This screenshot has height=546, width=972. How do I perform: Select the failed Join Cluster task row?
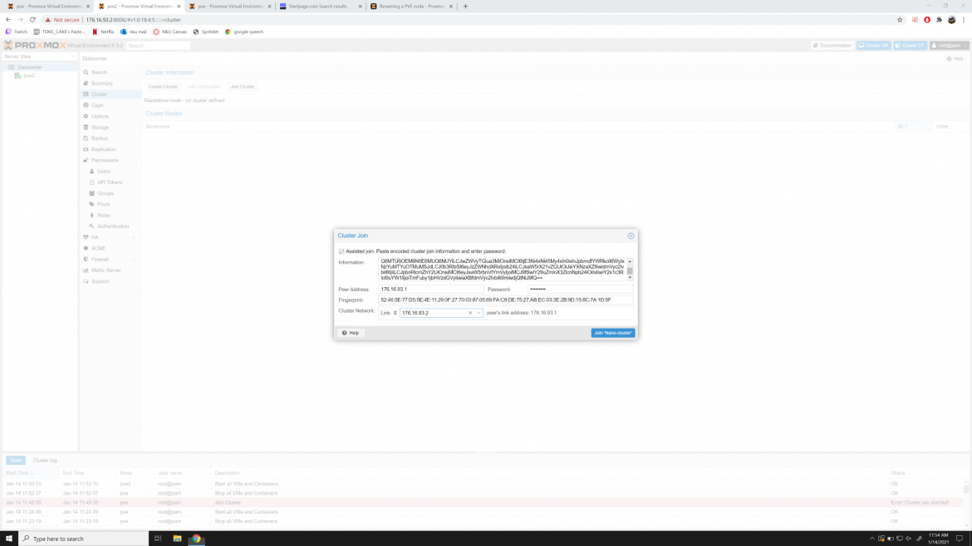point(484,503)
